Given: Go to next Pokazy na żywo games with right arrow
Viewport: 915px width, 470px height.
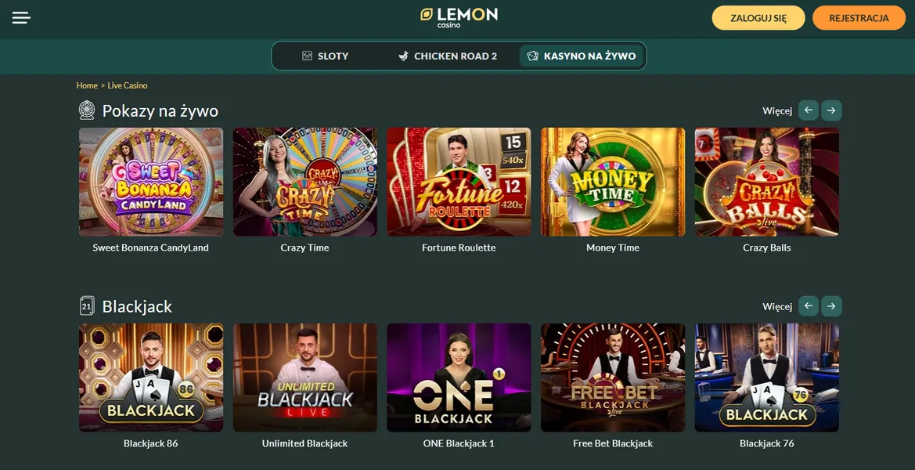Looking at the screenshot, I should (x=831, y=110).
